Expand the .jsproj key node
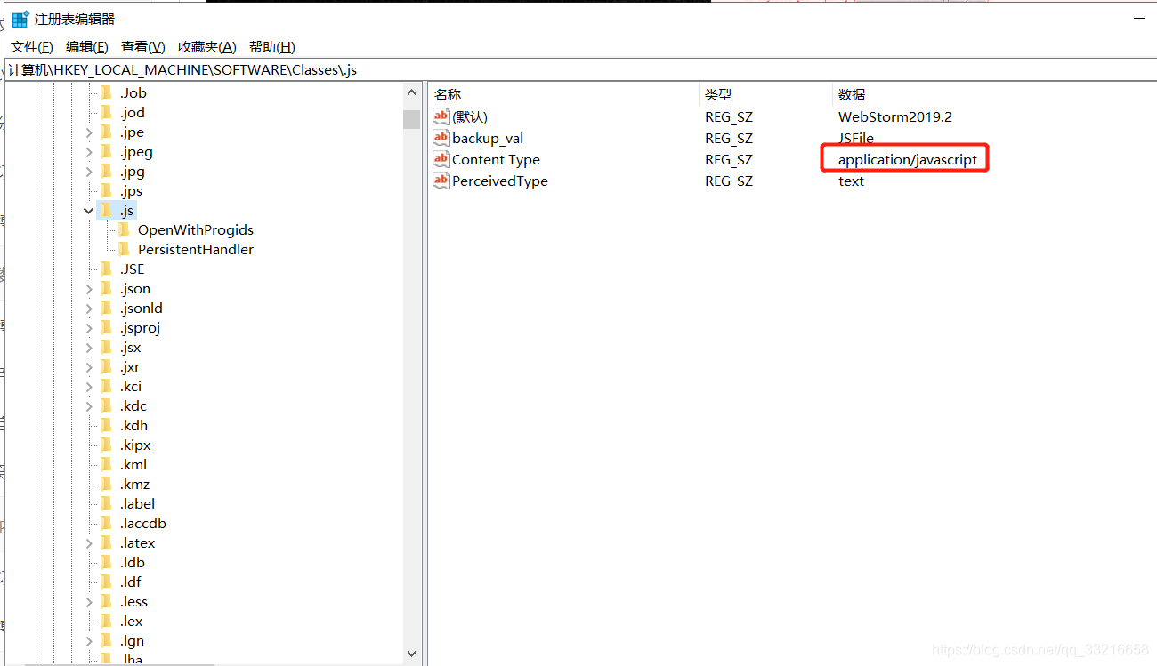The image size is (1157, 666). [89, 328]
